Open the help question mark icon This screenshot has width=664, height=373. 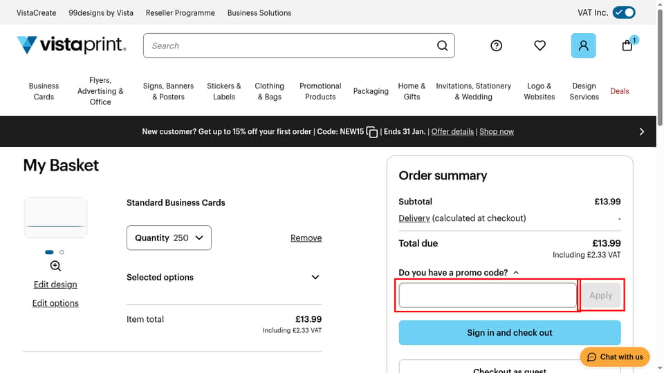coord(496,46)
